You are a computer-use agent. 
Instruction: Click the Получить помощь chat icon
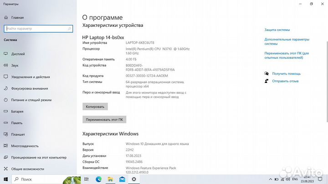click(x=266, y=73)
